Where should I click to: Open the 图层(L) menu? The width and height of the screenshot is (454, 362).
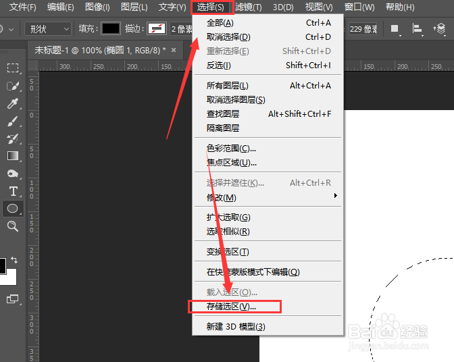point(134,7)
